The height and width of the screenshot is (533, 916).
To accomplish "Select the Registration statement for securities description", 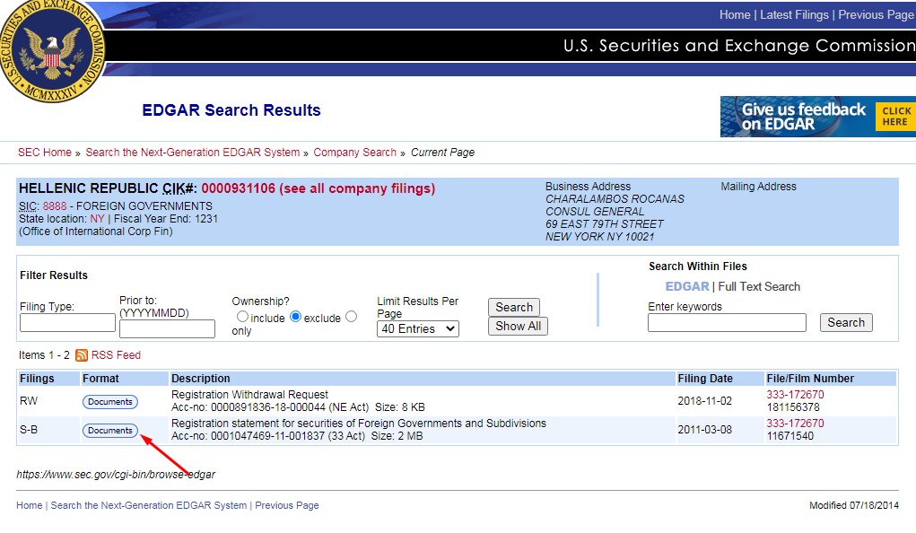I will [359, 424].
